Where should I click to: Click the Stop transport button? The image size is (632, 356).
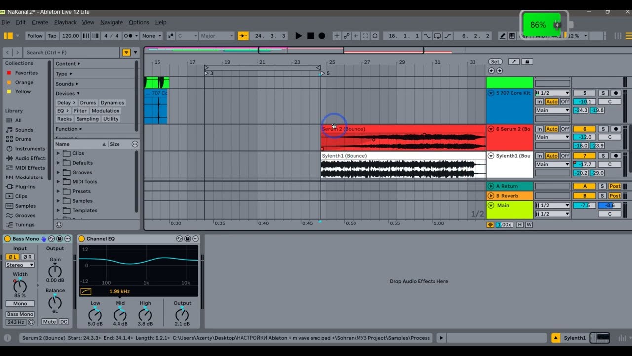311,36
